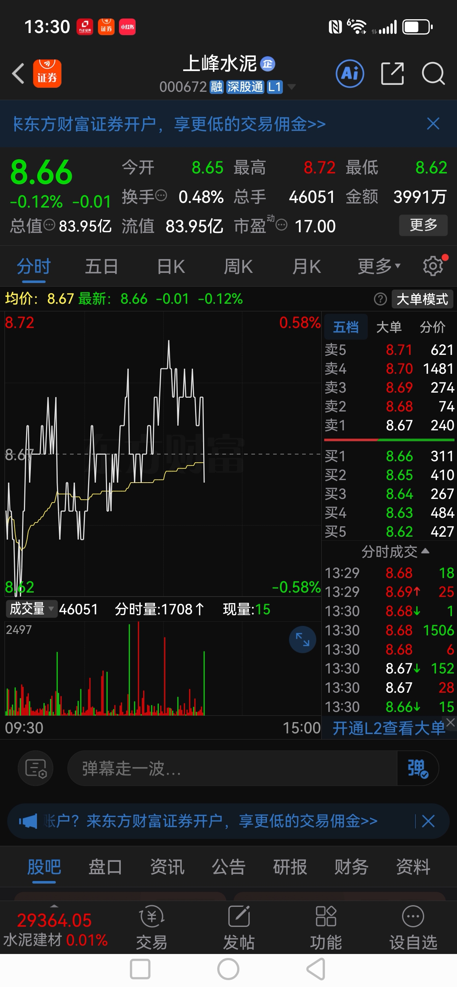The image size is (457, 987).
Task: Tap the 更多 quote details button
Action: coord(423,225)
